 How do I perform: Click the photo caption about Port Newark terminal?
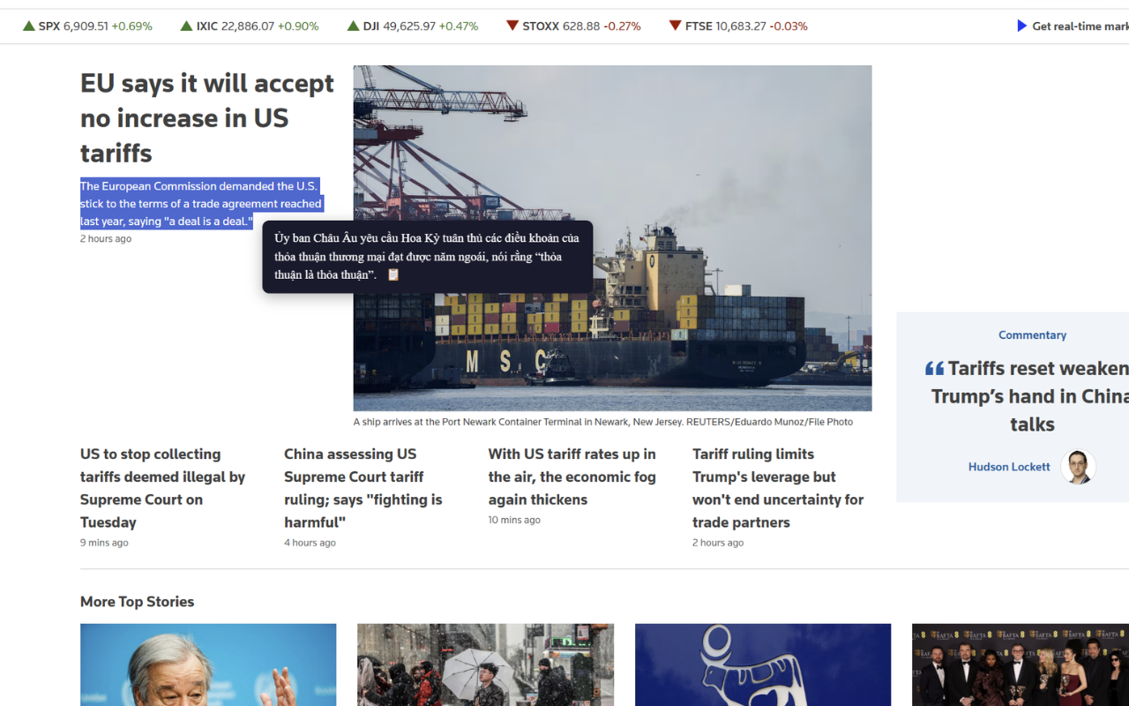tap(603, 422)
